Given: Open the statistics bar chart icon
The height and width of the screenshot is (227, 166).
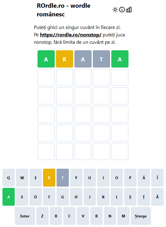Looking at the screenshot, I should [x=129, y=10].
